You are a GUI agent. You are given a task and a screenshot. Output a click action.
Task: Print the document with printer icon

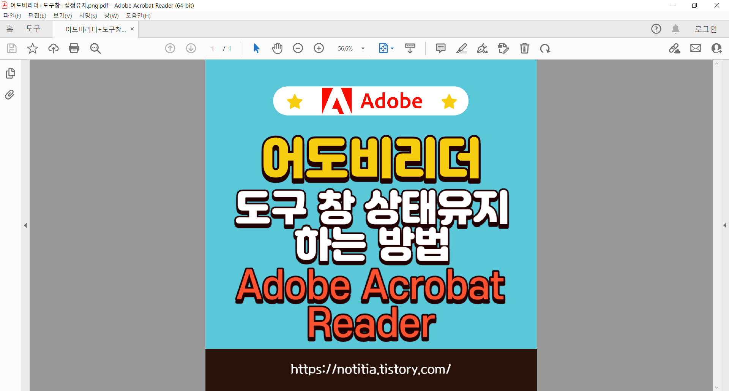74,48
